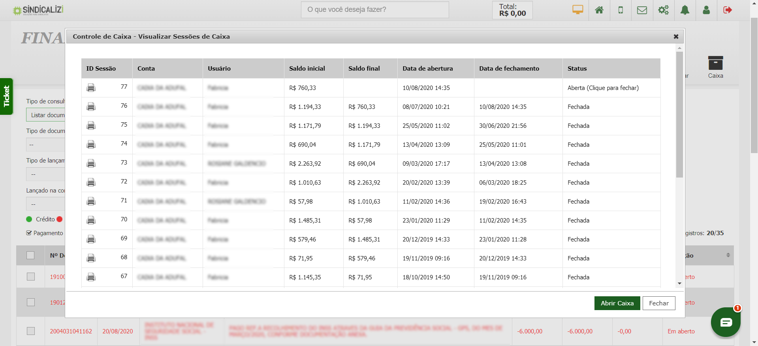Show notifications with the bell icon

point(685,10)
